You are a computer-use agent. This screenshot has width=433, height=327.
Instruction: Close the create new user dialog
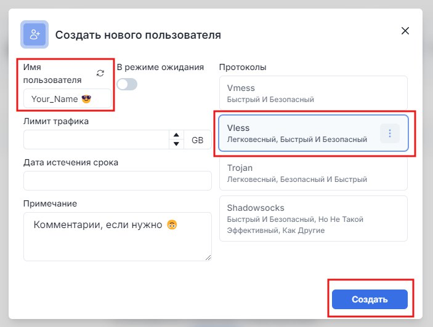point(405,31)
